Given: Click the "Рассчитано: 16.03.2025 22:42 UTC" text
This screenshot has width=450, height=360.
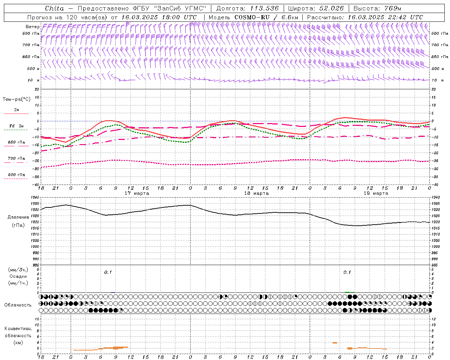Looking at the screenshot, I should 365,17.
